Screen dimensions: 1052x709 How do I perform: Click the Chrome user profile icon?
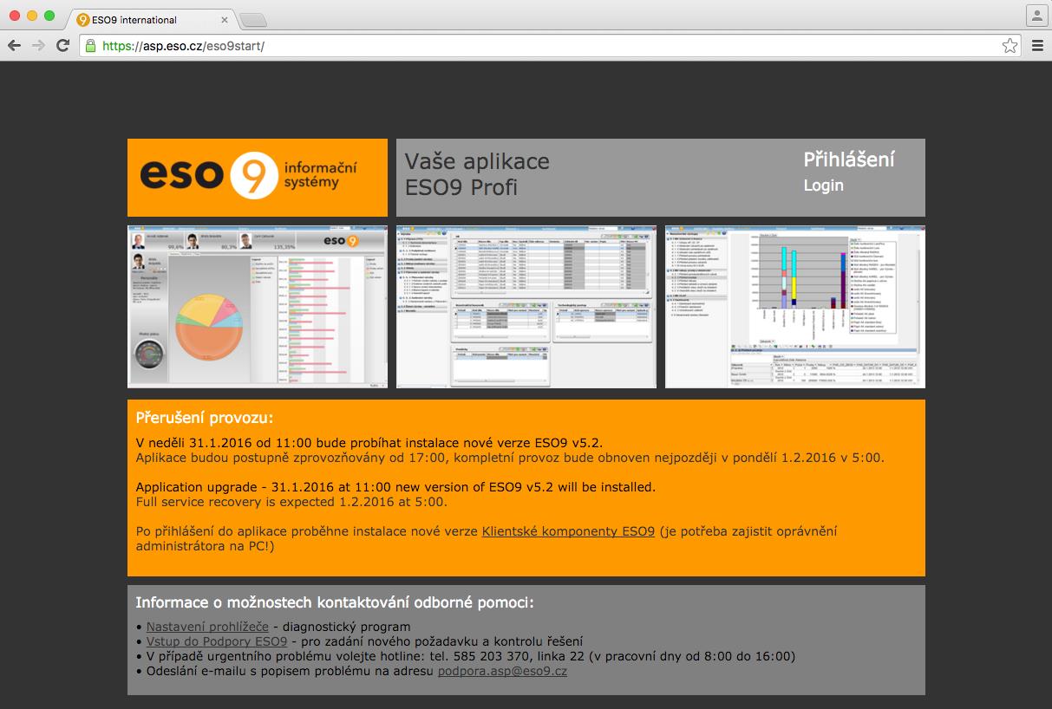click(1036, 16)
